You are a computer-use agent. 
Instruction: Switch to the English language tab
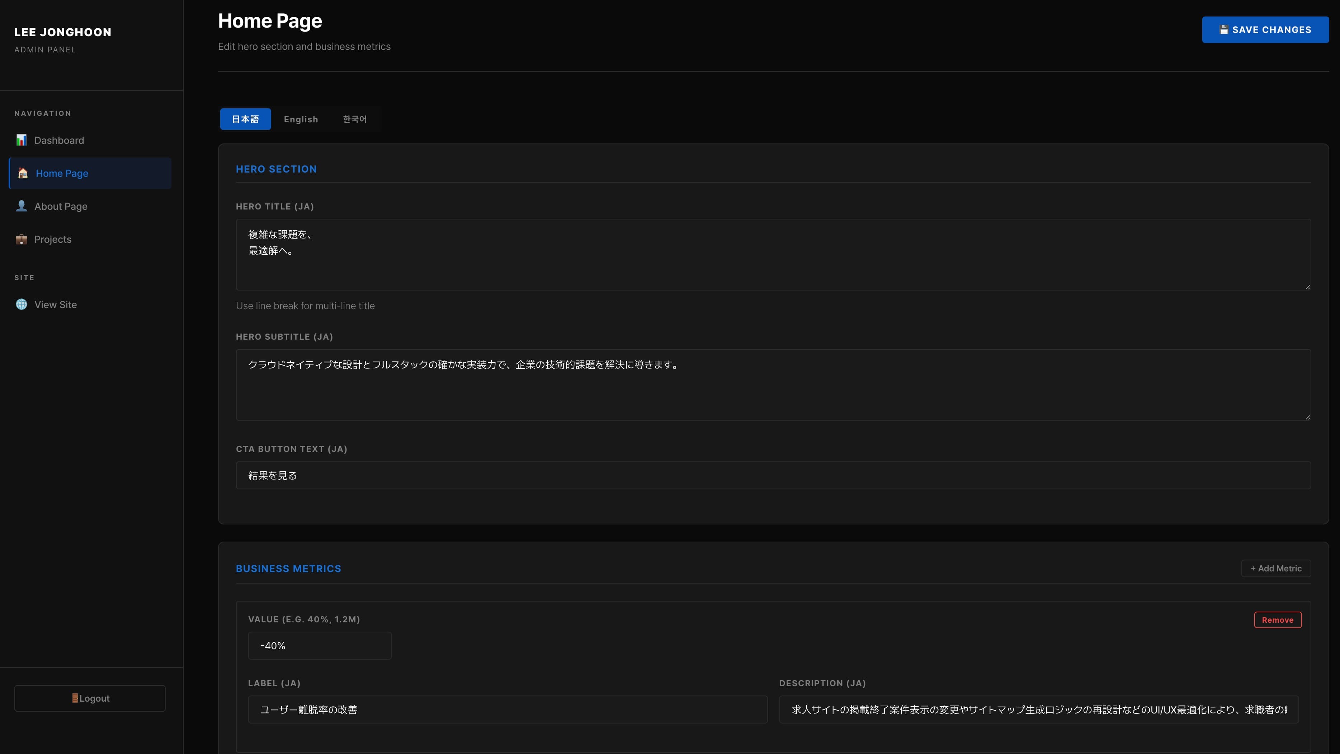point(301,119)
